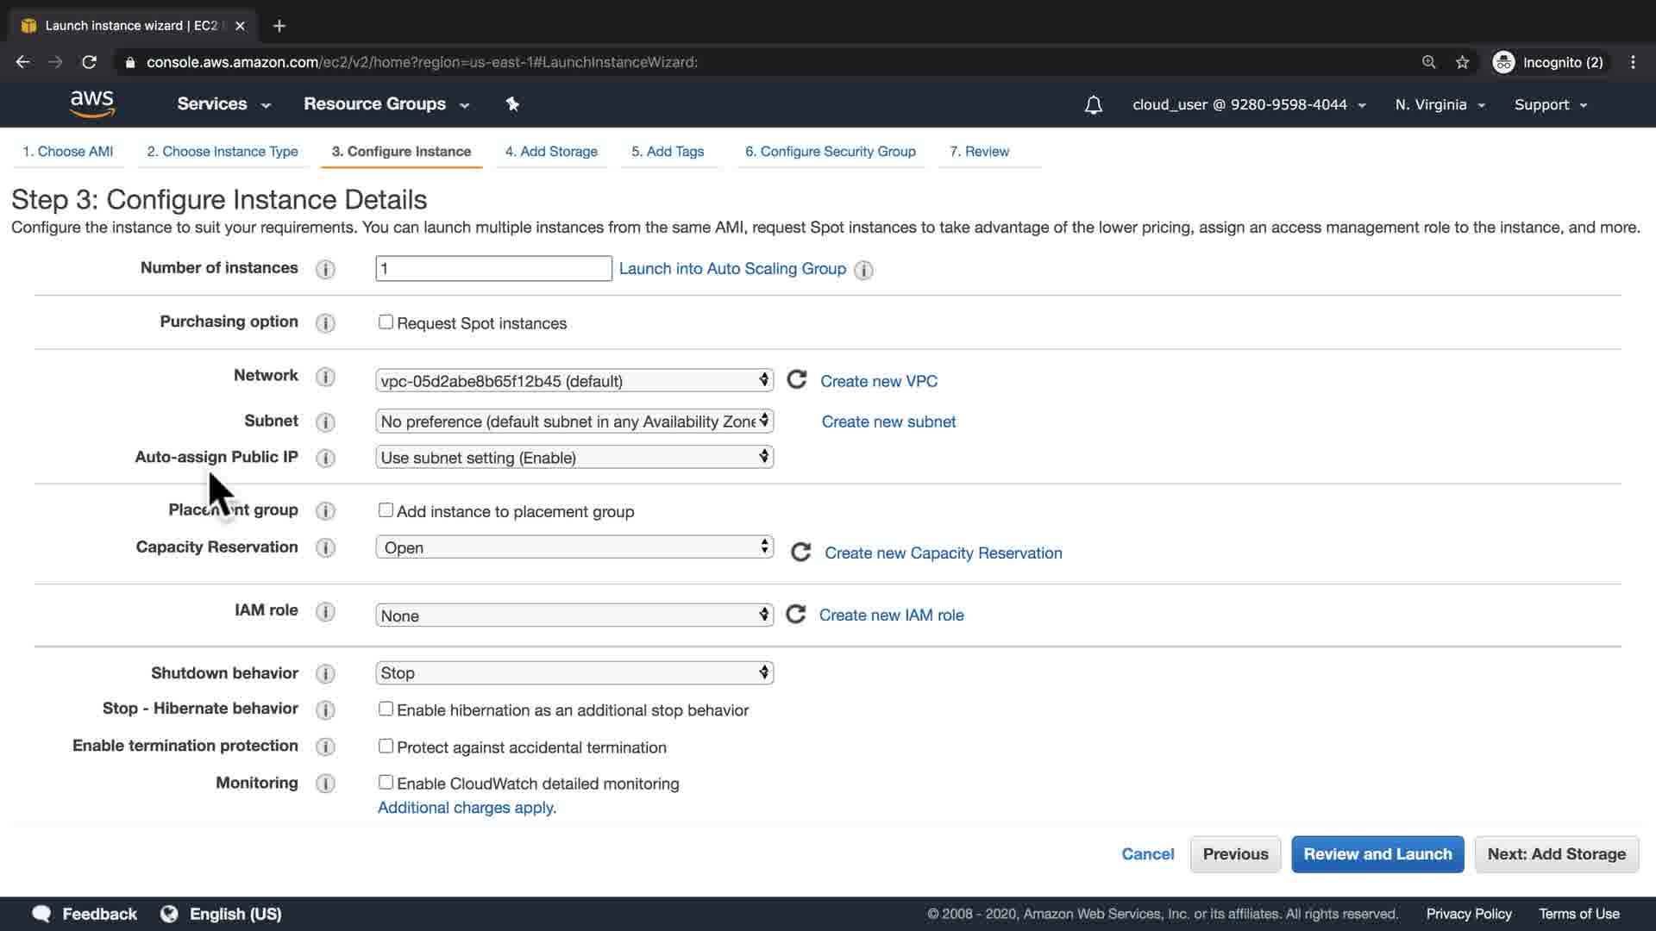Go to the 4. Add Storage tab
The image size is (1656, 931).
coord(551,152)
